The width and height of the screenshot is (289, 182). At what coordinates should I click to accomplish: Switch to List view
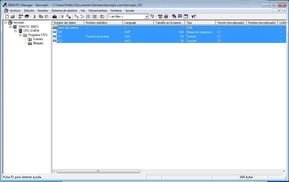[x=88, y=17]
